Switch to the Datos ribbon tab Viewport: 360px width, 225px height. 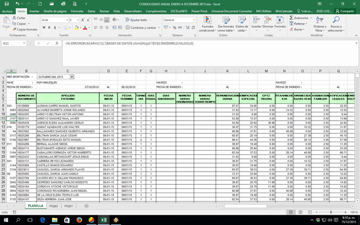tap(91, 11)
